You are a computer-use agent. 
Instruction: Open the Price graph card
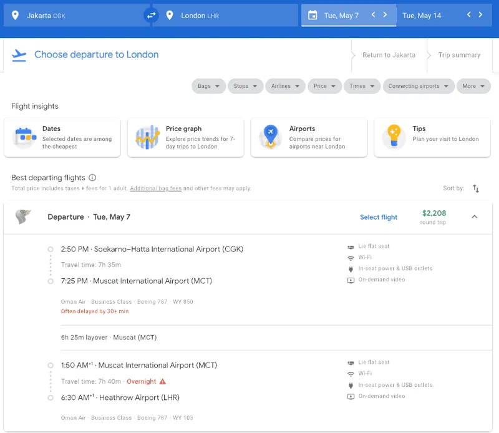185,137
